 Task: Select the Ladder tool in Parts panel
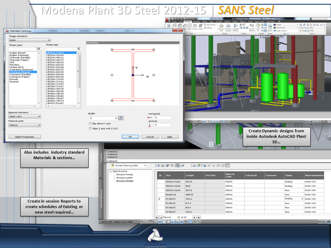[201, 27]
